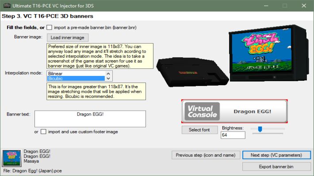Click interpolation list scroll down arrow
This screenshot has width=314, height=176.
(108, 79)
